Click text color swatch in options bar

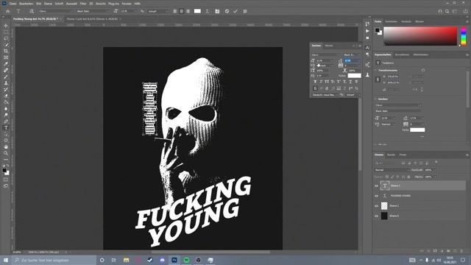click(x=197, y=11)
